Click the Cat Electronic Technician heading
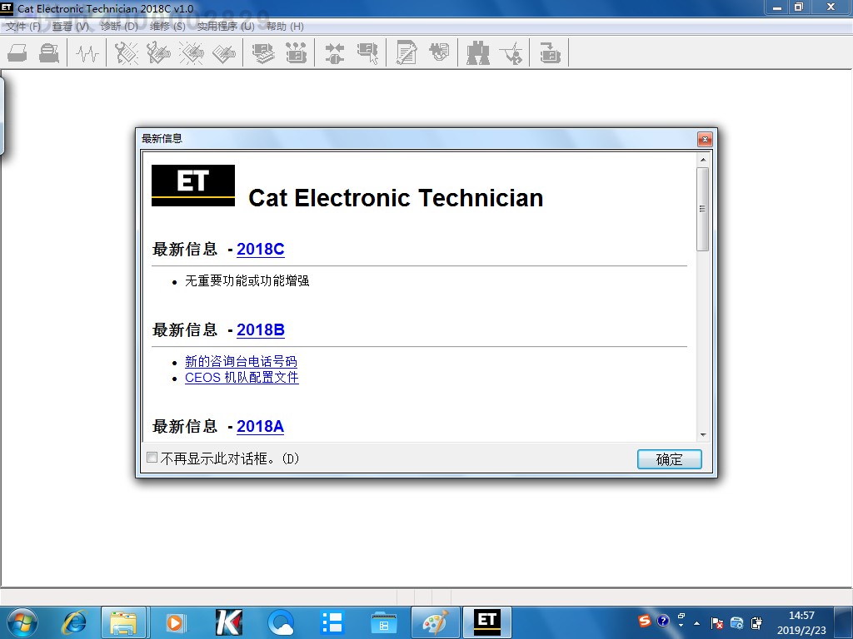 (x=396, y=198)
